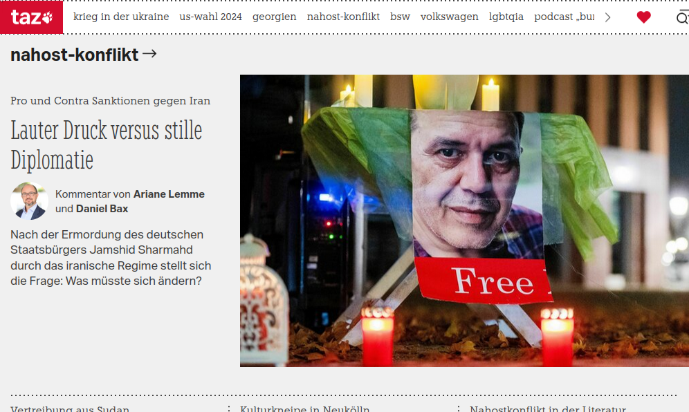Click the author portrait thumbnail
689x412 pixels.
[30, 200]
